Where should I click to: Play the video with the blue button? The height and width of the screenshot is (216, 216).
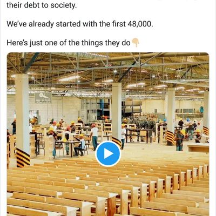[108, 154]
